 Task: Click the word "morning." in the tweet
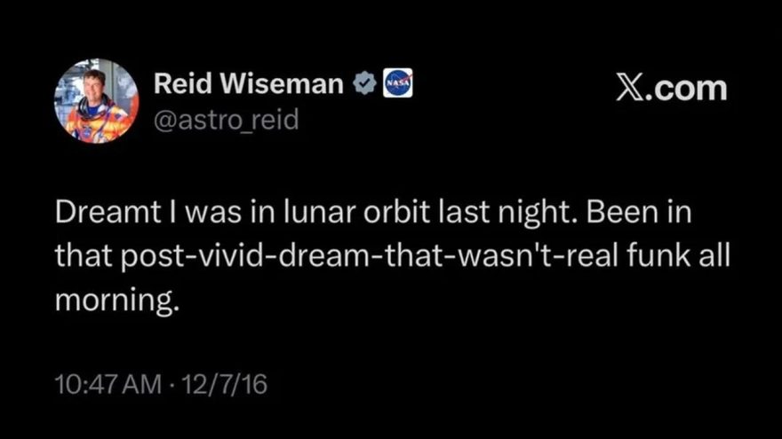[x=117, y=300]
